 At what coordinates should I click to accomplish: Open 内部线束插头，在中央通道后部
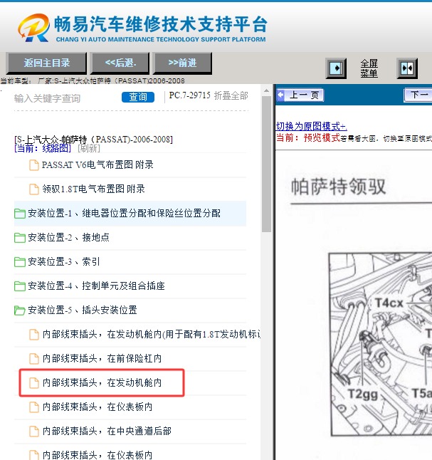point(107,431)
